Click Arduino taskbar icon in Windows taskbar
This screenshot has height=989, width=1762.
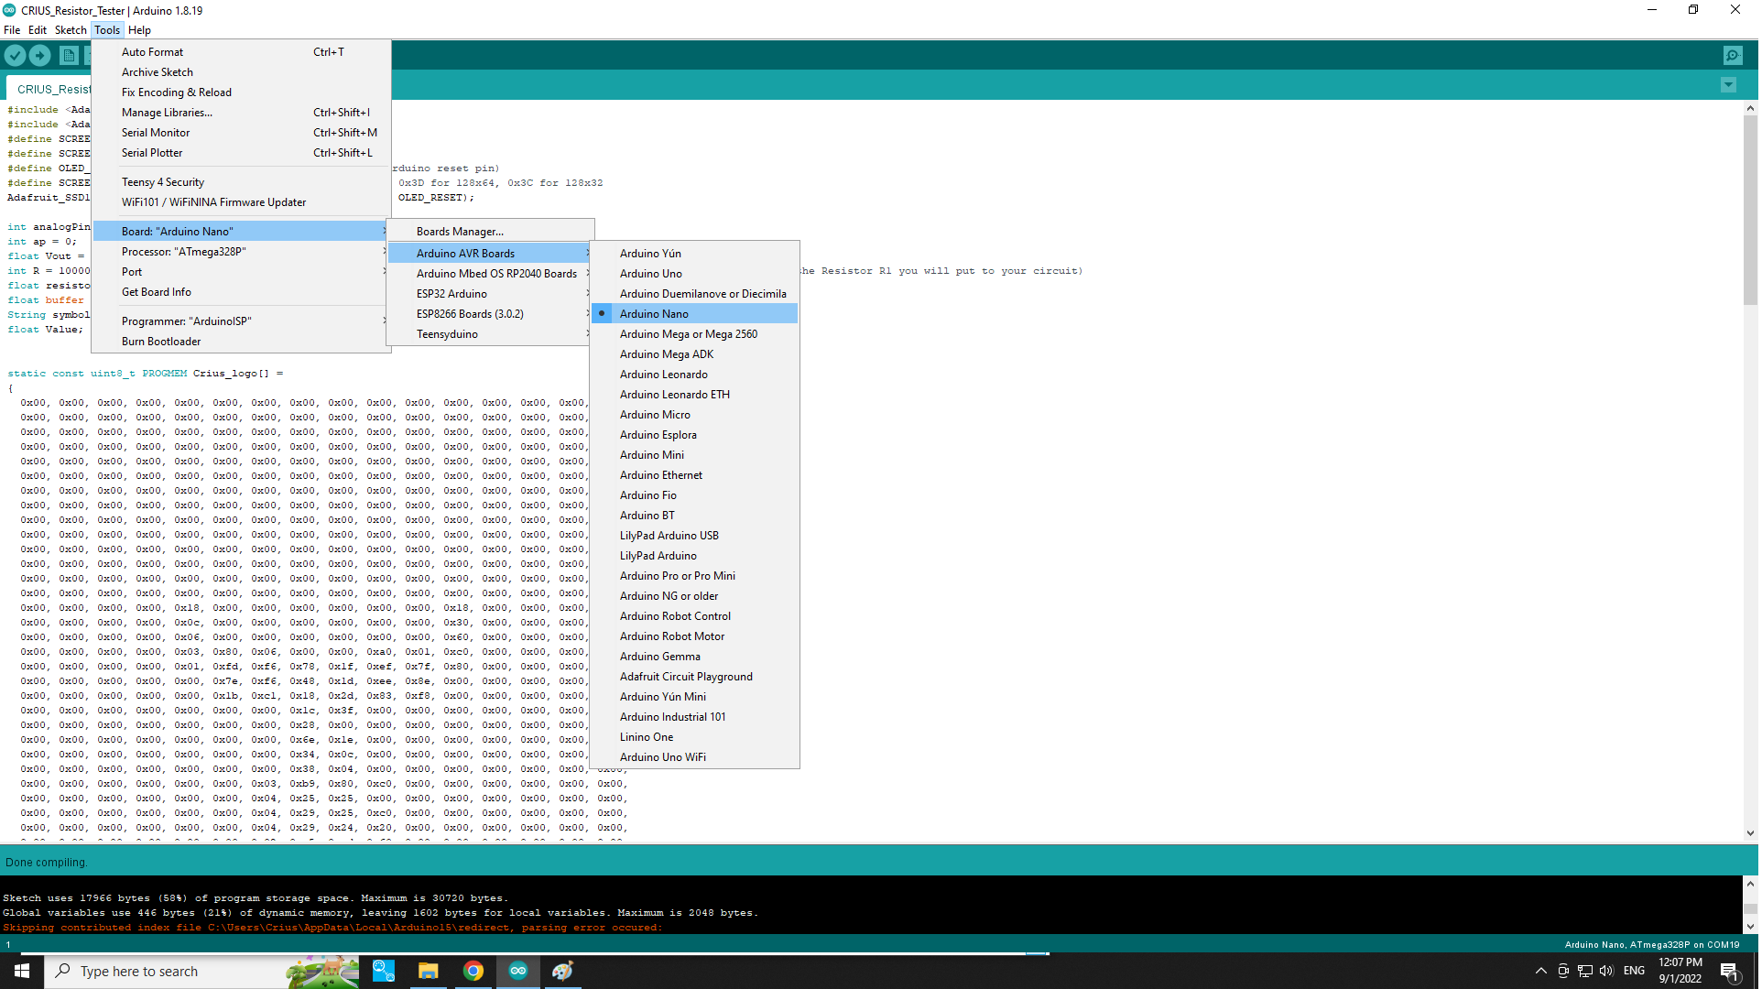click(518, 971)
